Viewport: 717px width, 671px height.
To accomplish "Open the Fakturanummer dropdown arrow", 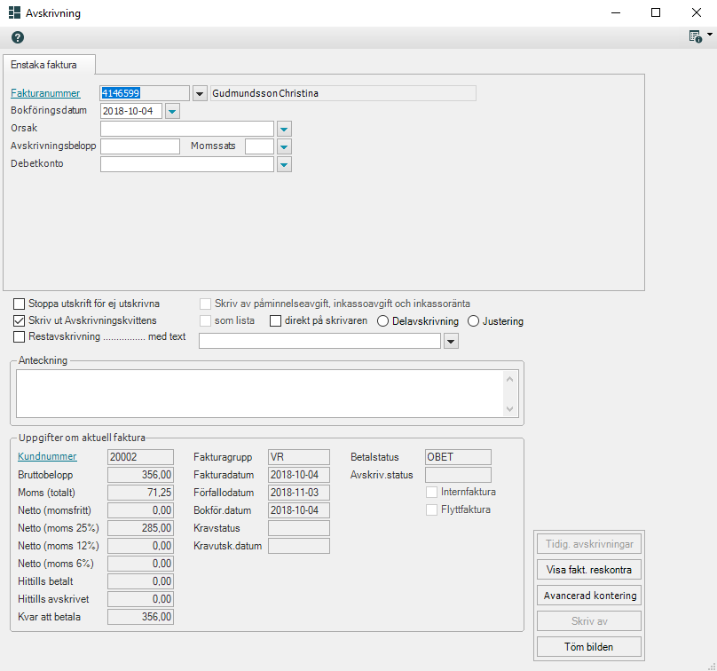I will (x=200, y=93).
